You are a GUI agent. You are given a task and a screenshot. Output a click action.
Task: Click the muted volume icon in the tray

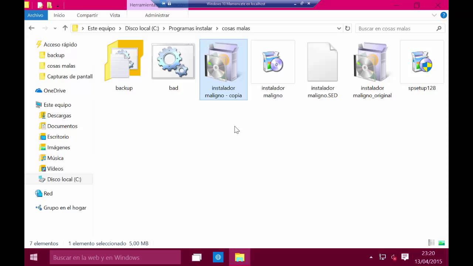click(393, 257)
